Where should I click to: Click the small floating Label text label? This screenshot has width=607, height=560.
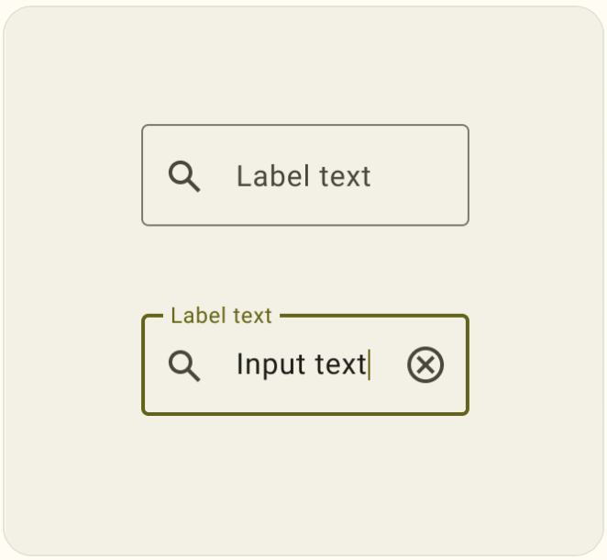(221, 316)
